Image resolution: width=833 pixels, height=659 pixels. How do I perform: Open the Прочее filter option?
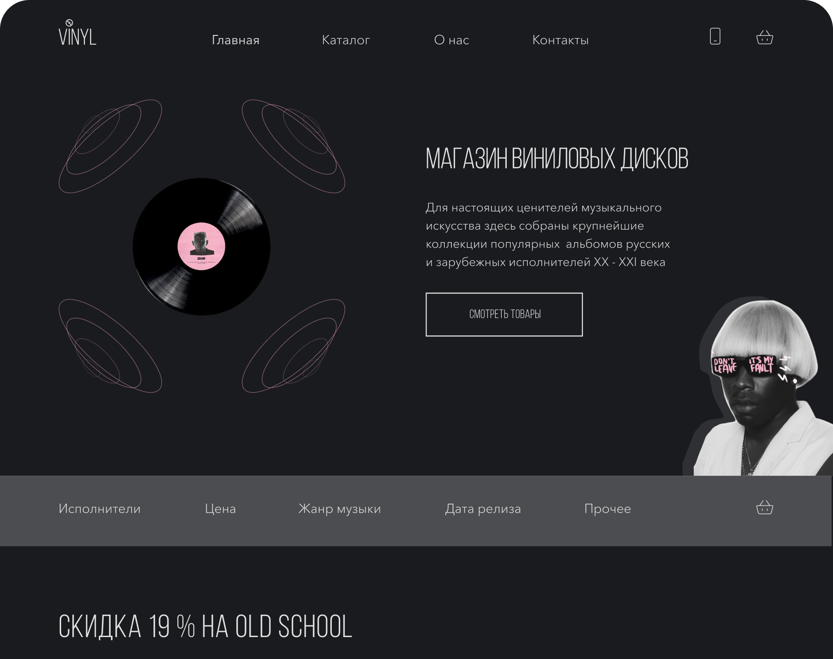pyautogui.click(x=608, y=509)
